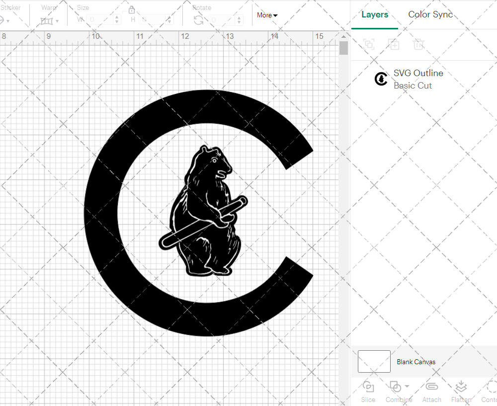
Task: Expand the Warp dropdown arrow
Action: pyautogui.click(x=57, y=21)
